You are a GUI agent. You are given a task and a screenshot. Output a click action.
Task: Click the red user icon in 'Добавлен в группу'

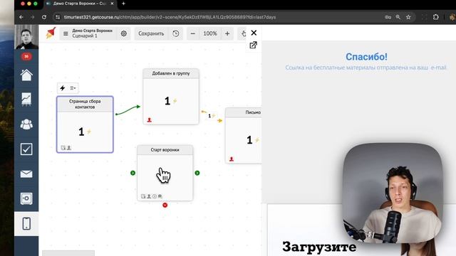point(150,120)
